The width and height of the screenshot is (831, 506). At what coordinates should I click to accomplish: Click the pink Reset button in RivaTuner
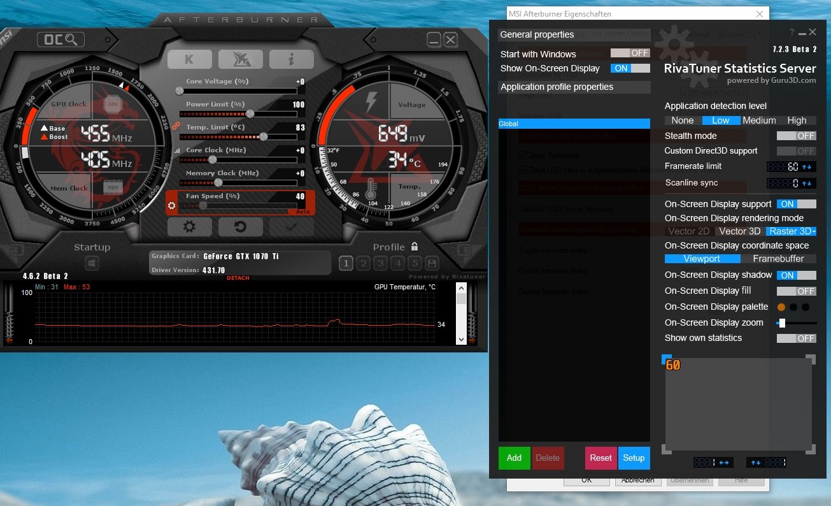coord(600,458)
